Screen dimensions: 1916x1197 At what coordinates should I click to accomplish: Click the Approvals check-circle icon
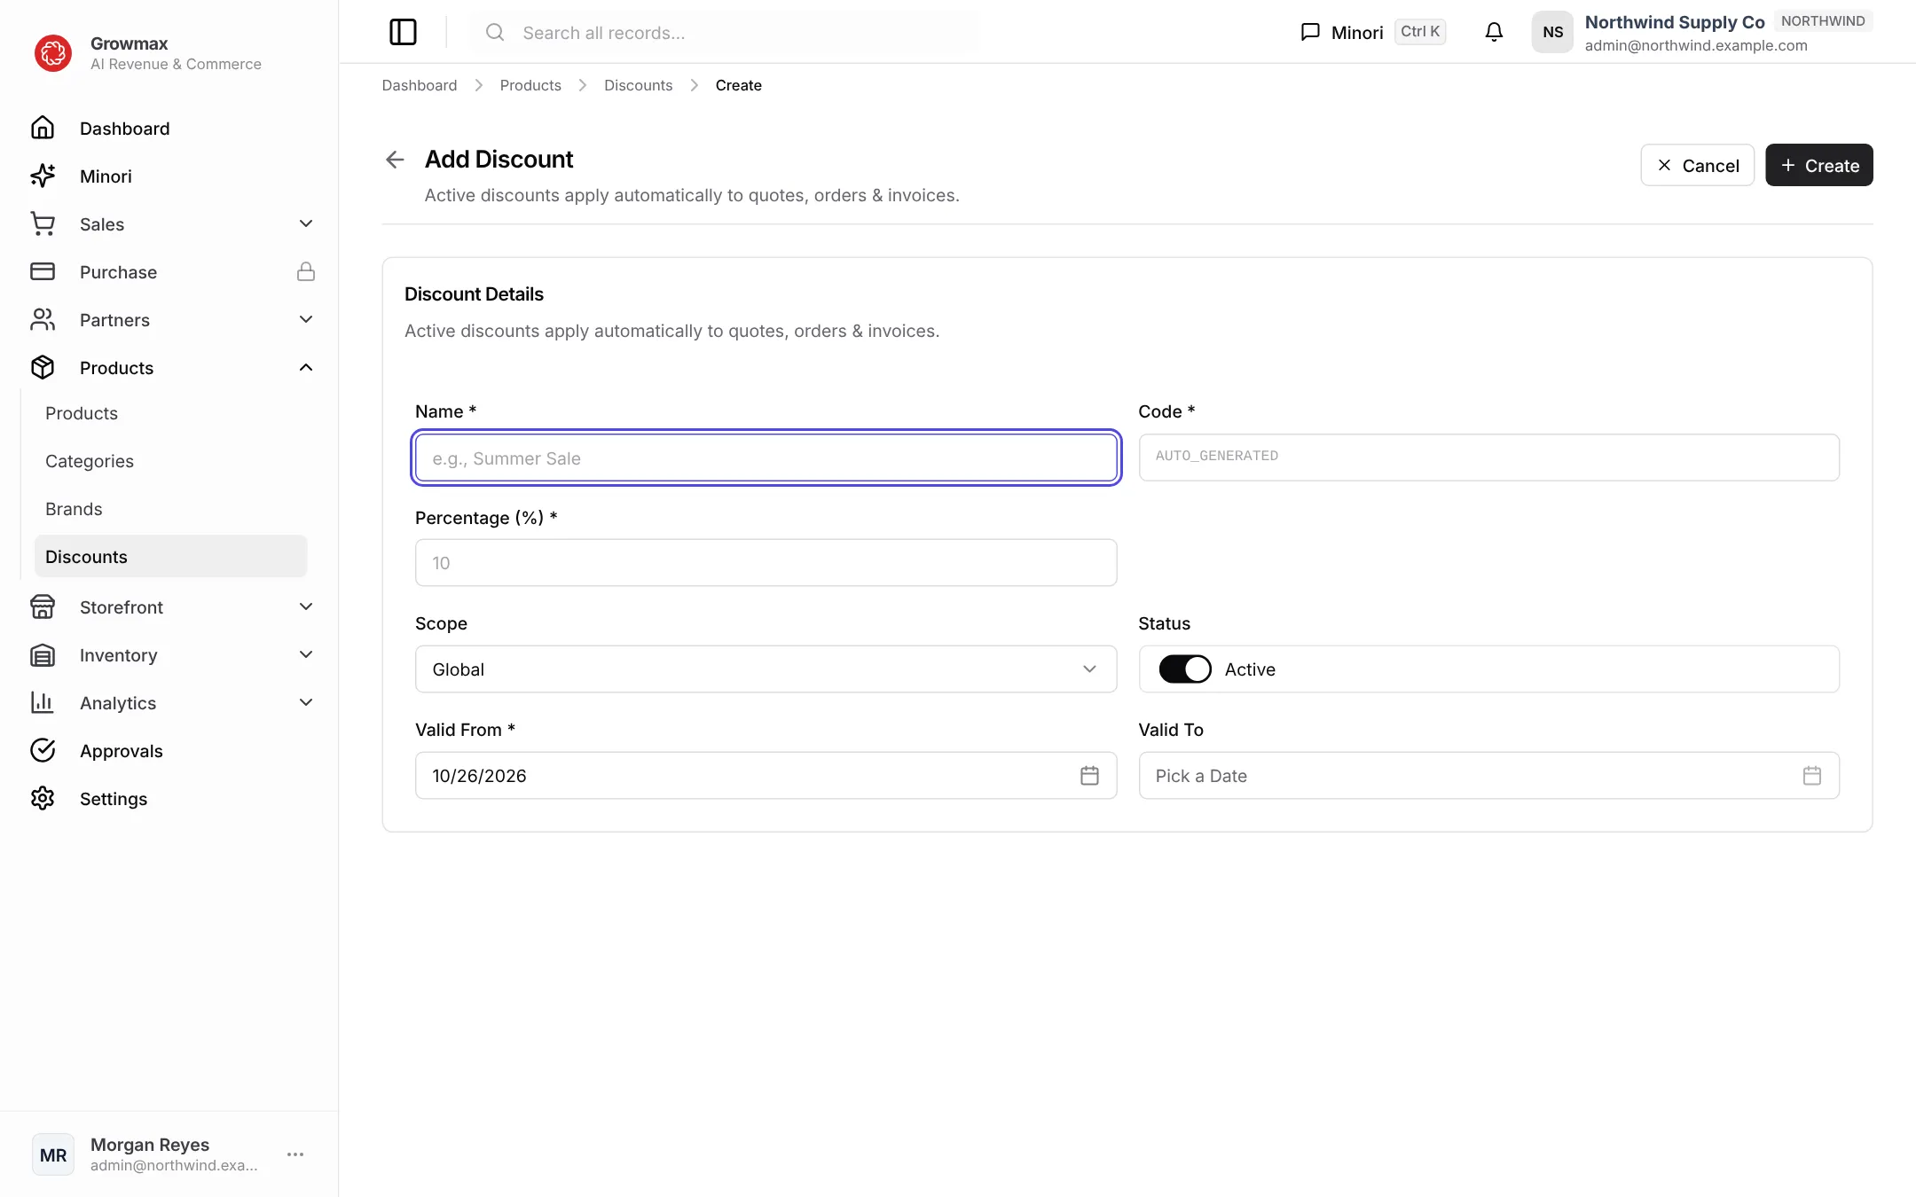(43, 750)
